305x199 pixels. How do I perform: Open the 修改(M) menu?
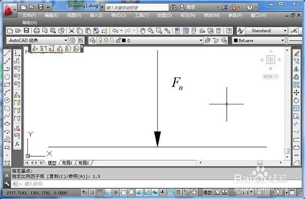pos(212,15)
